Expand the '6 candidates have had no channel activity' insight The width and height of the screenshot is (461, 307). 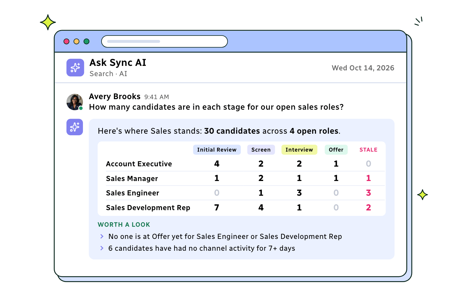point(102,248)
